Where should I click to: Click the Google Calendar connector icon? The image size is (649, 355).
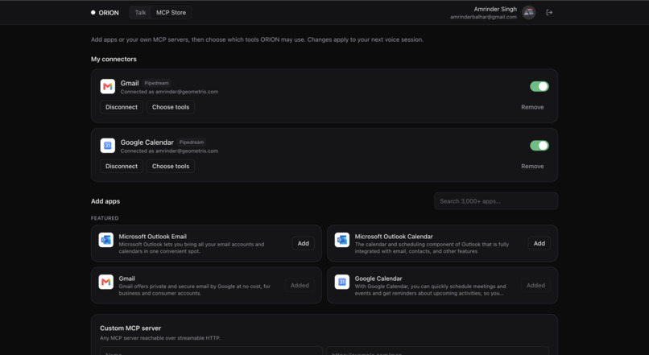[108, 146]
